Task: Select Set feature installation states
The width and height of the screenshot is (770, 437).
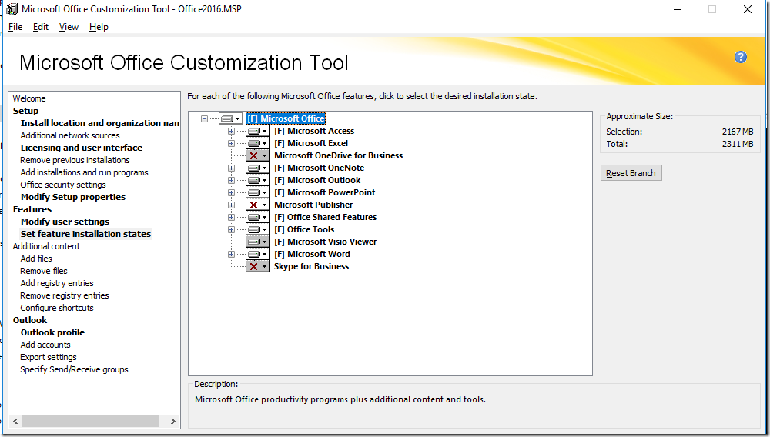Action: click(85, 234)
